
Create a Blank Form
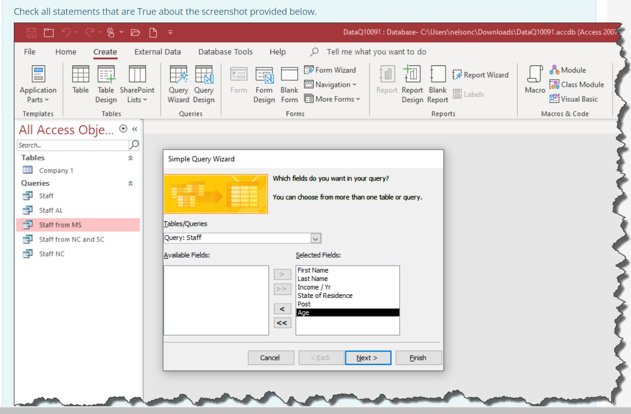pyautogui.click(x=289, y=84)
